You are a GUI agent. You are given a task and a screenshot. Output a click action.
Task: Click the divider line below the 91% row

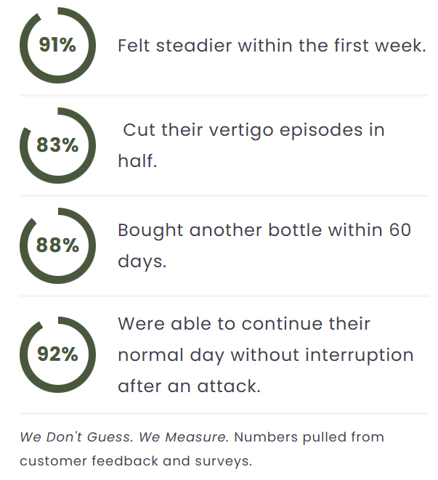[224, 95]
